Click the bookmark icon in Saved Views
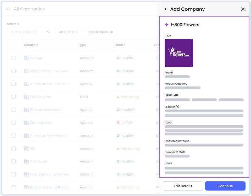Screen dimensions: 251x196 (x=111, y=32)
